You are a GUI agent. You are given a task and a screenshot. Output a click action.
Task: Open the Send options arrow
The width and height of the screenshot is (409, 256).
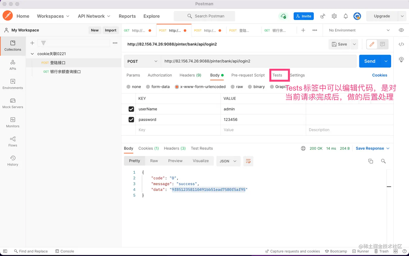[386, 61]
